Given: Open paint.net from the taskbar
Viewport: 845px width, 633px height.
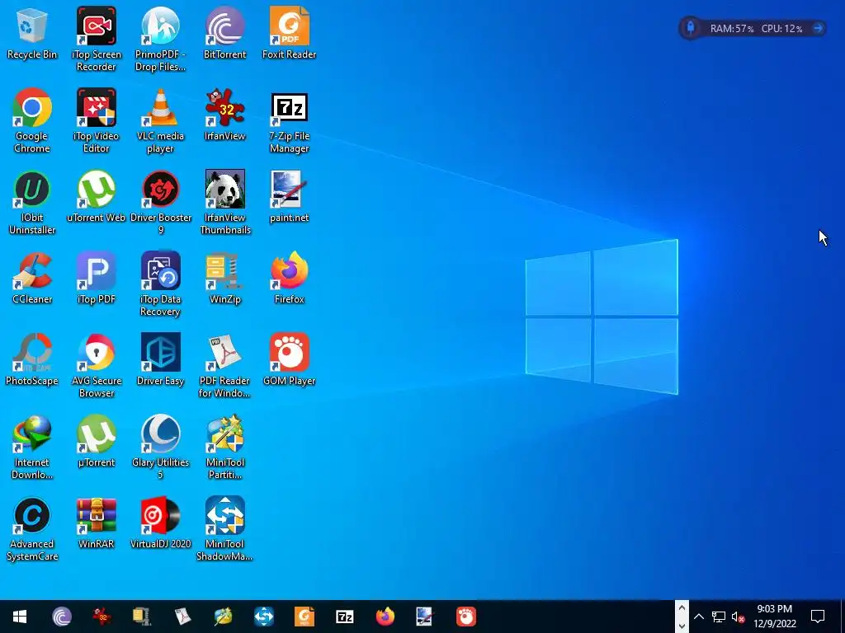Looking at the screenshot, I should (425, 617).
